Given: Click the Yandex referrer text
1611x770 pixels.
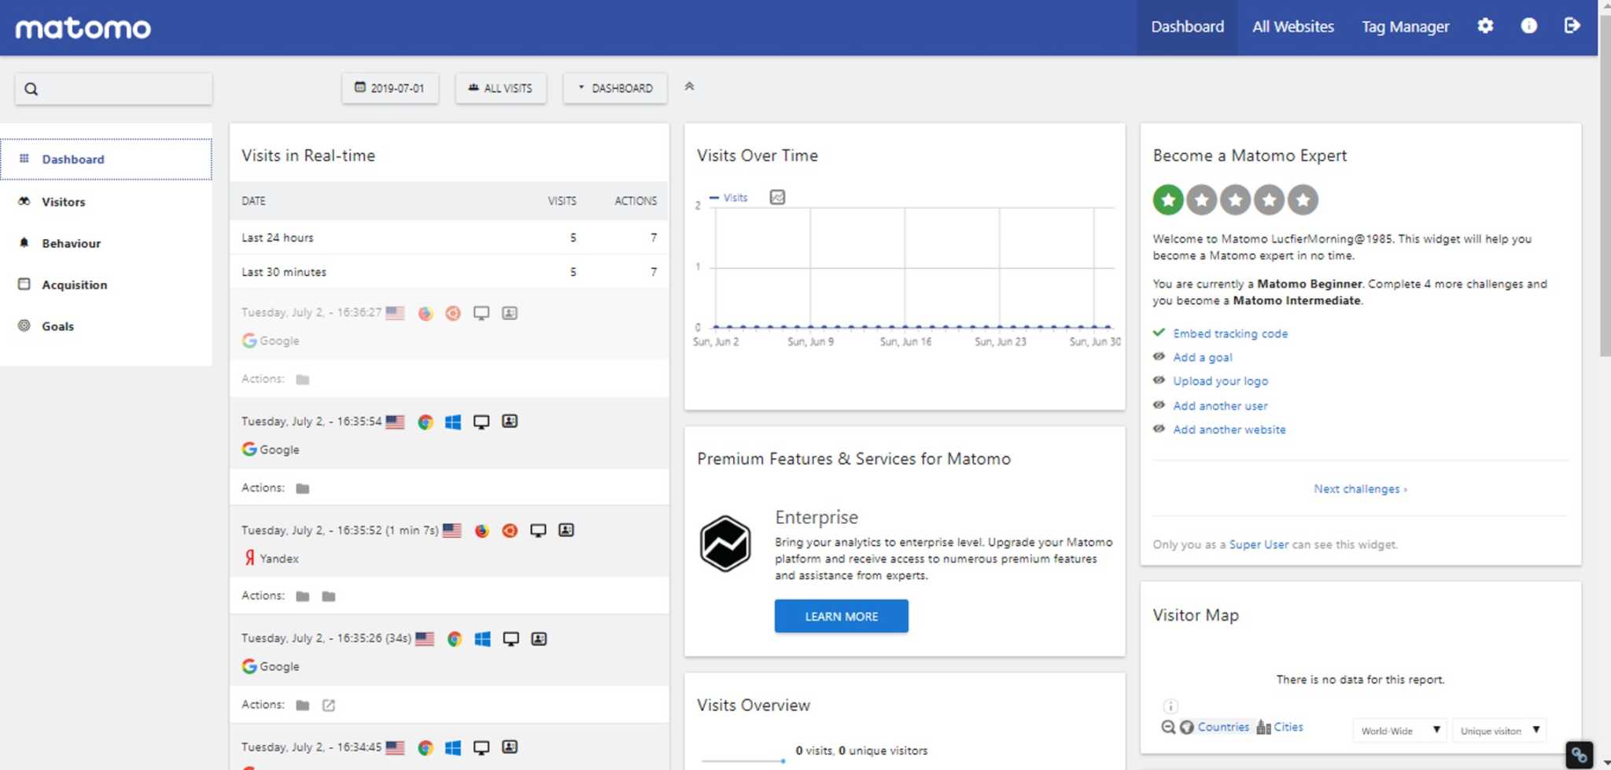Looking at the screenshot, I should pos(279,559).
